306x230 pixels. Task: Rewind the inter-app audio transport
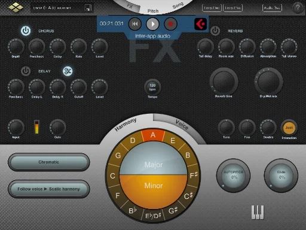point(135,24)
